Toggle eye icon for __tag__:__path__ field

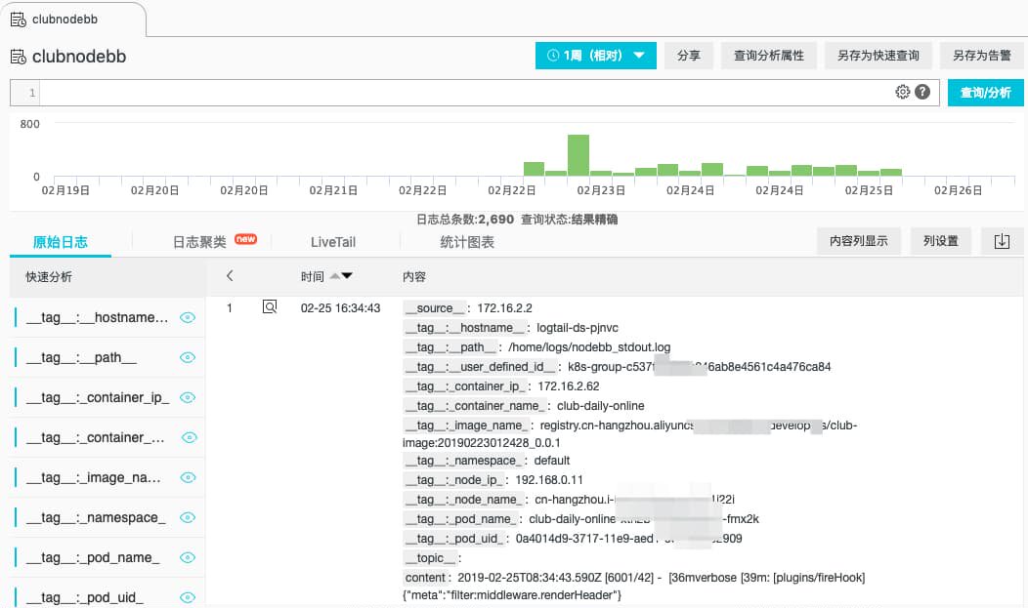tap(188, 357)
